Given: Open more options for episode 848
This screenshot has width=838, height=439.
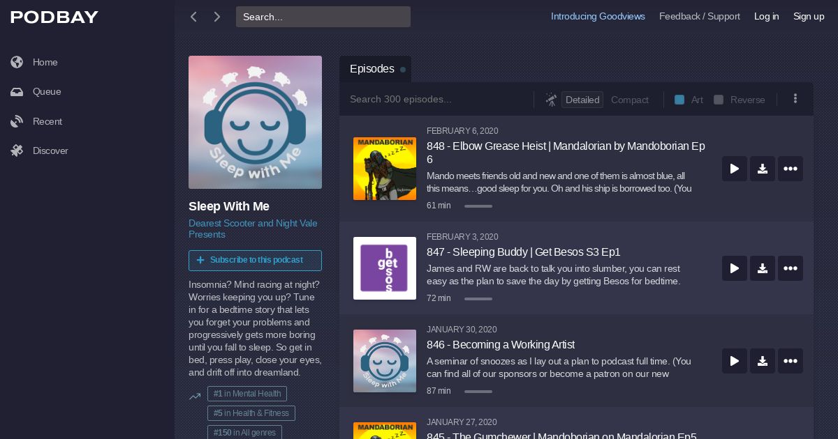Looking at the screenshot, I should [x=791, y=169].
